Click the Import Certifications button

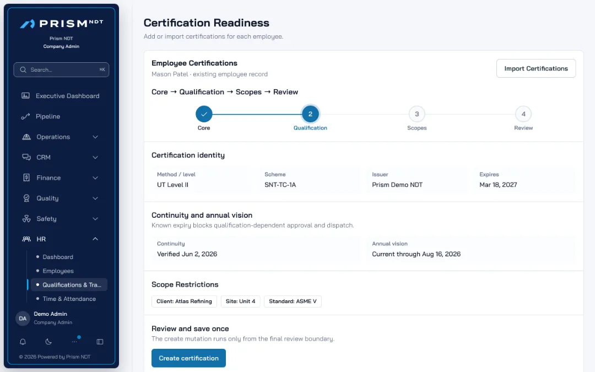point(536,68)
